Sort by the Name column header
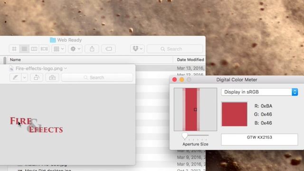Viewport: 304px width, 171px height. click(15, 60)
